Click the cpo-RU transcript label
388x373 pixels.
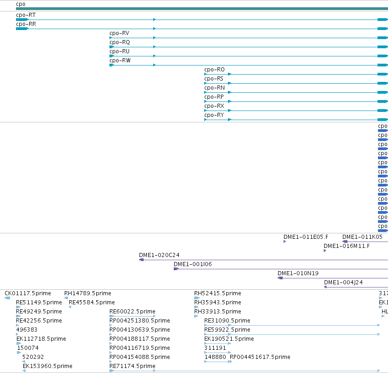pos(119,51)
